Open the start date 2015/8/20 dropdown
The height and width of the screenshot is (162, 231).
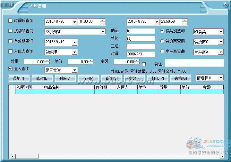(74, 22)
